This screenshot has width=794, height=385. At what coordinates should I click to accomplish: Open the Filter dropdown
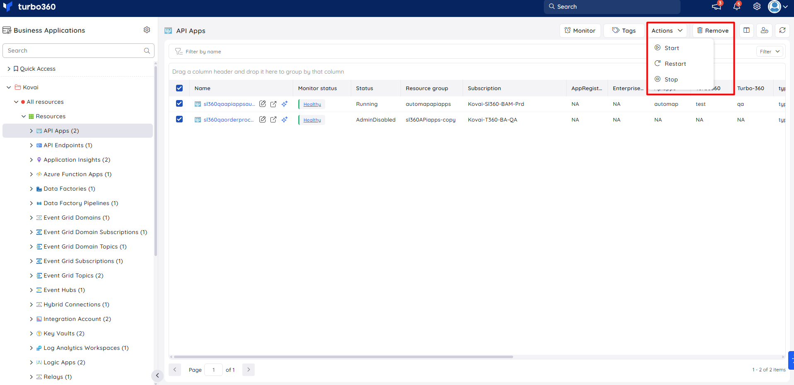(770, 51)
